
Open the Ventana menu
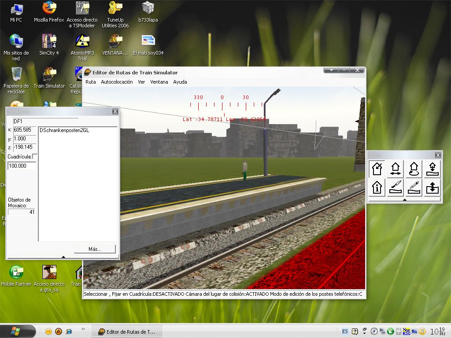(x=159, y=82)
